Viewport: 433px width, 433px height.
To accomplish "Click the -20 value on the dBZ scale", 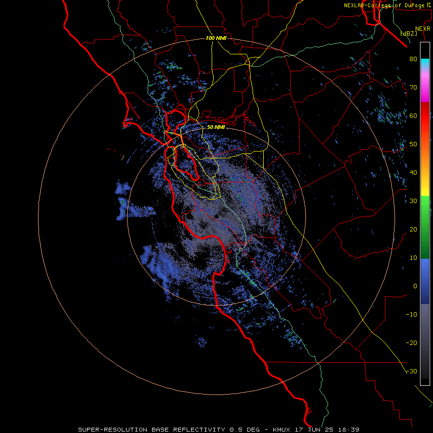I will coord(411,343).
